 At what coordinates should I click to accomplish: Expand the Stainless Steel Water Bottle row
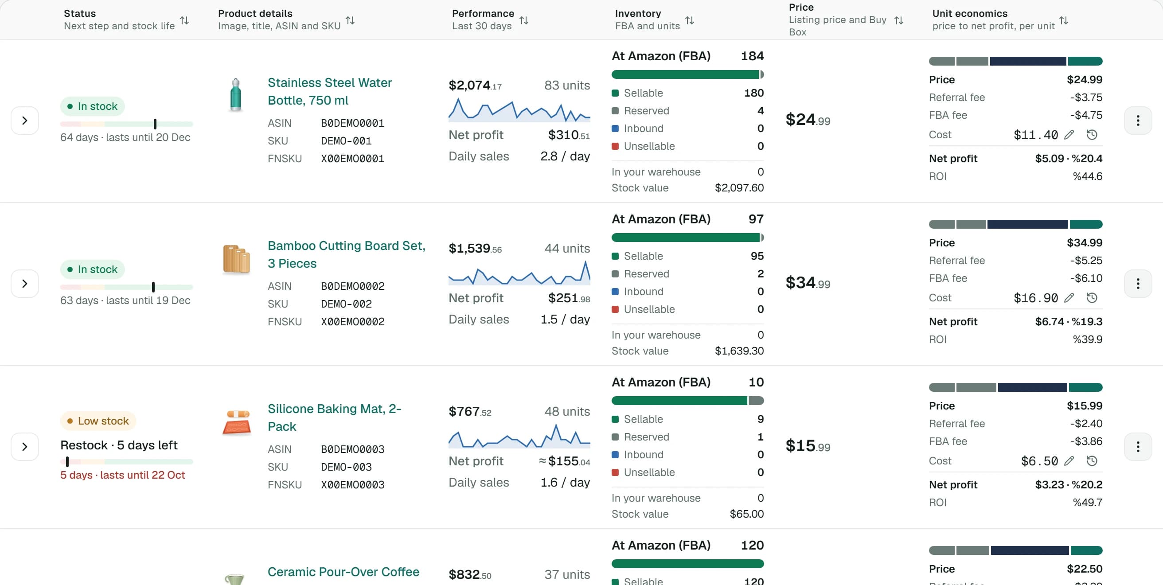click(x=25, y=121)
